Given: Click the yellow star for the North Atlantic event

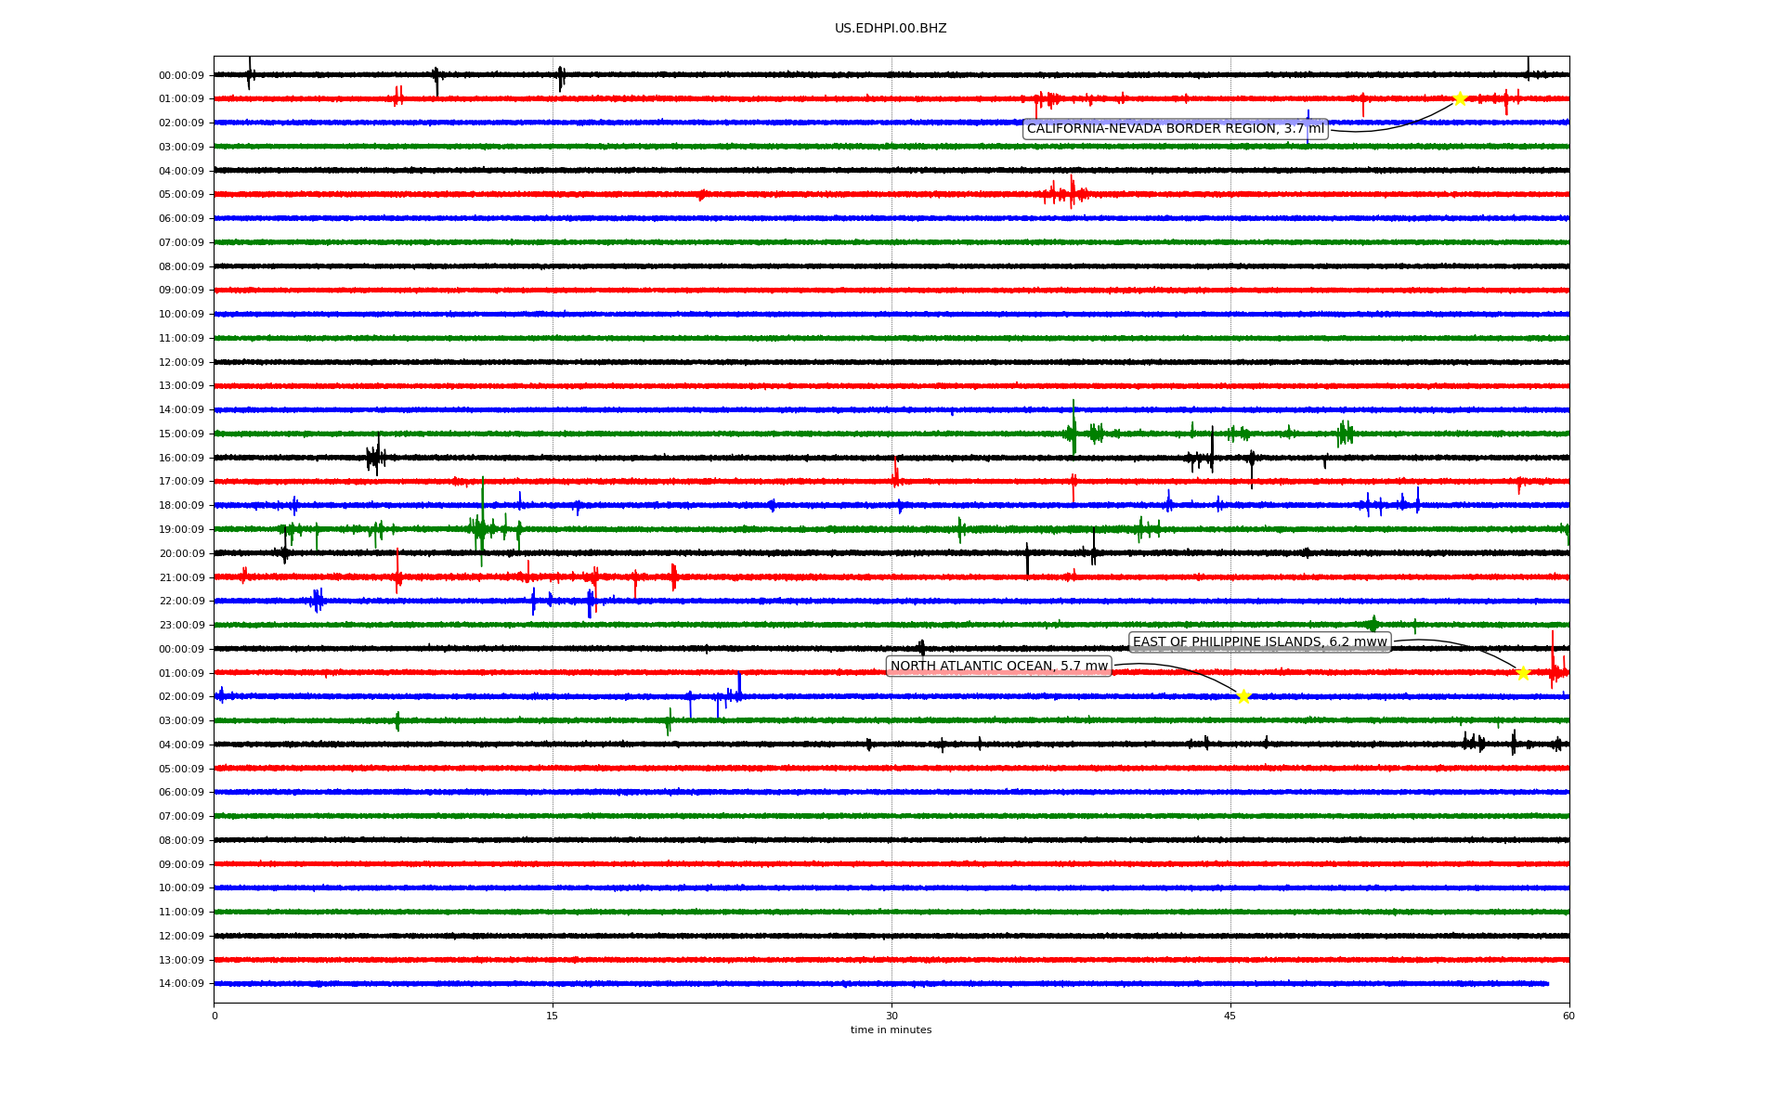Looking at the screenshot, I should click(1244, 696).
